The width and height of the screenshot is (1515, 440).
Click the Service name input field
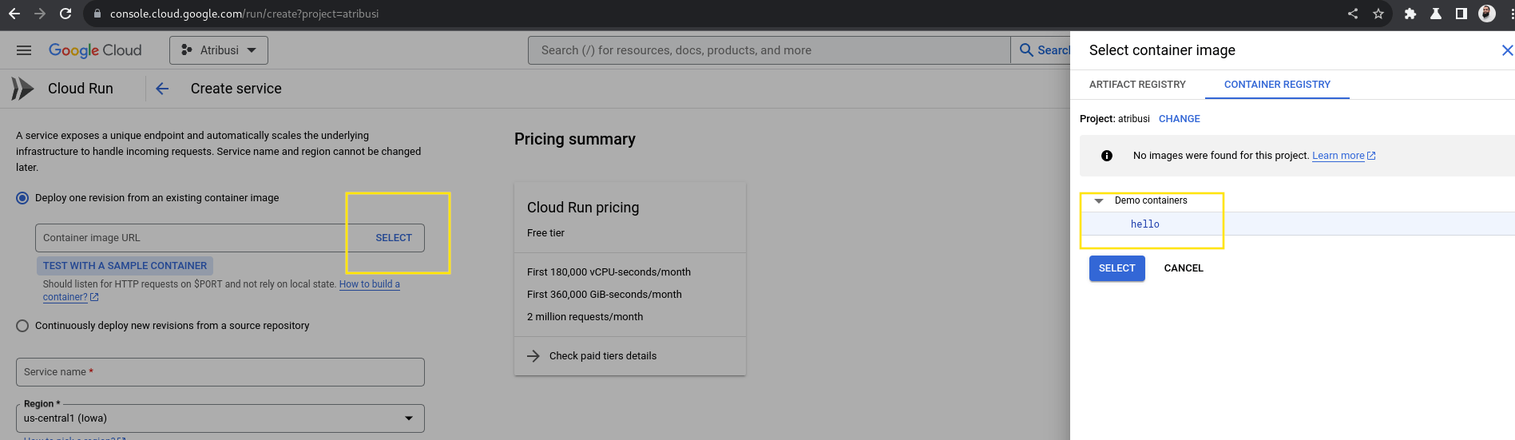click(220, 372)
